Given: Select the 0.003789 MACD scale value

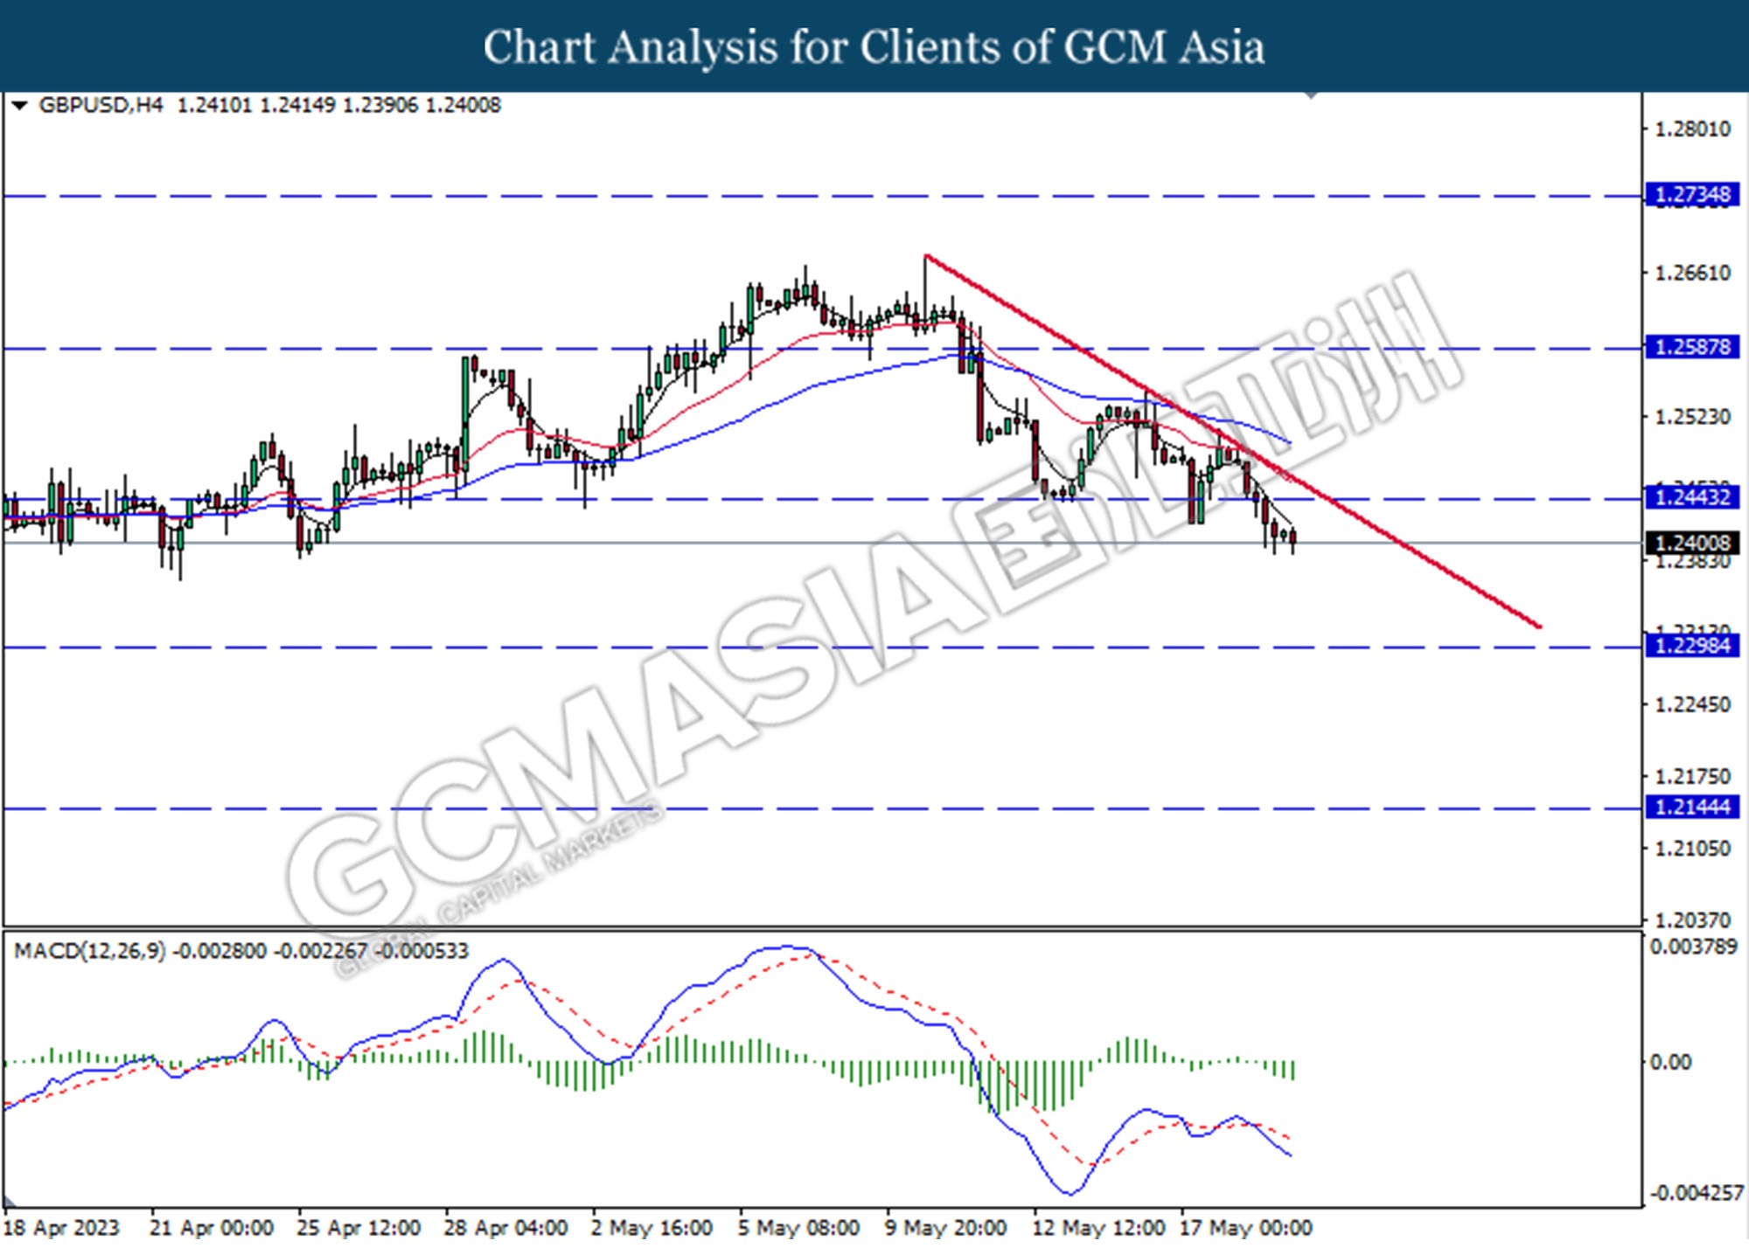Looking at the screenshot, I should 1694,947.
